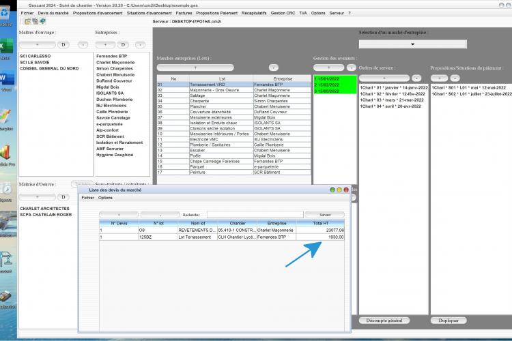Screen dimensions: 512x341
Task: Click the D button under Entreprises
Action: click(123, 45)
